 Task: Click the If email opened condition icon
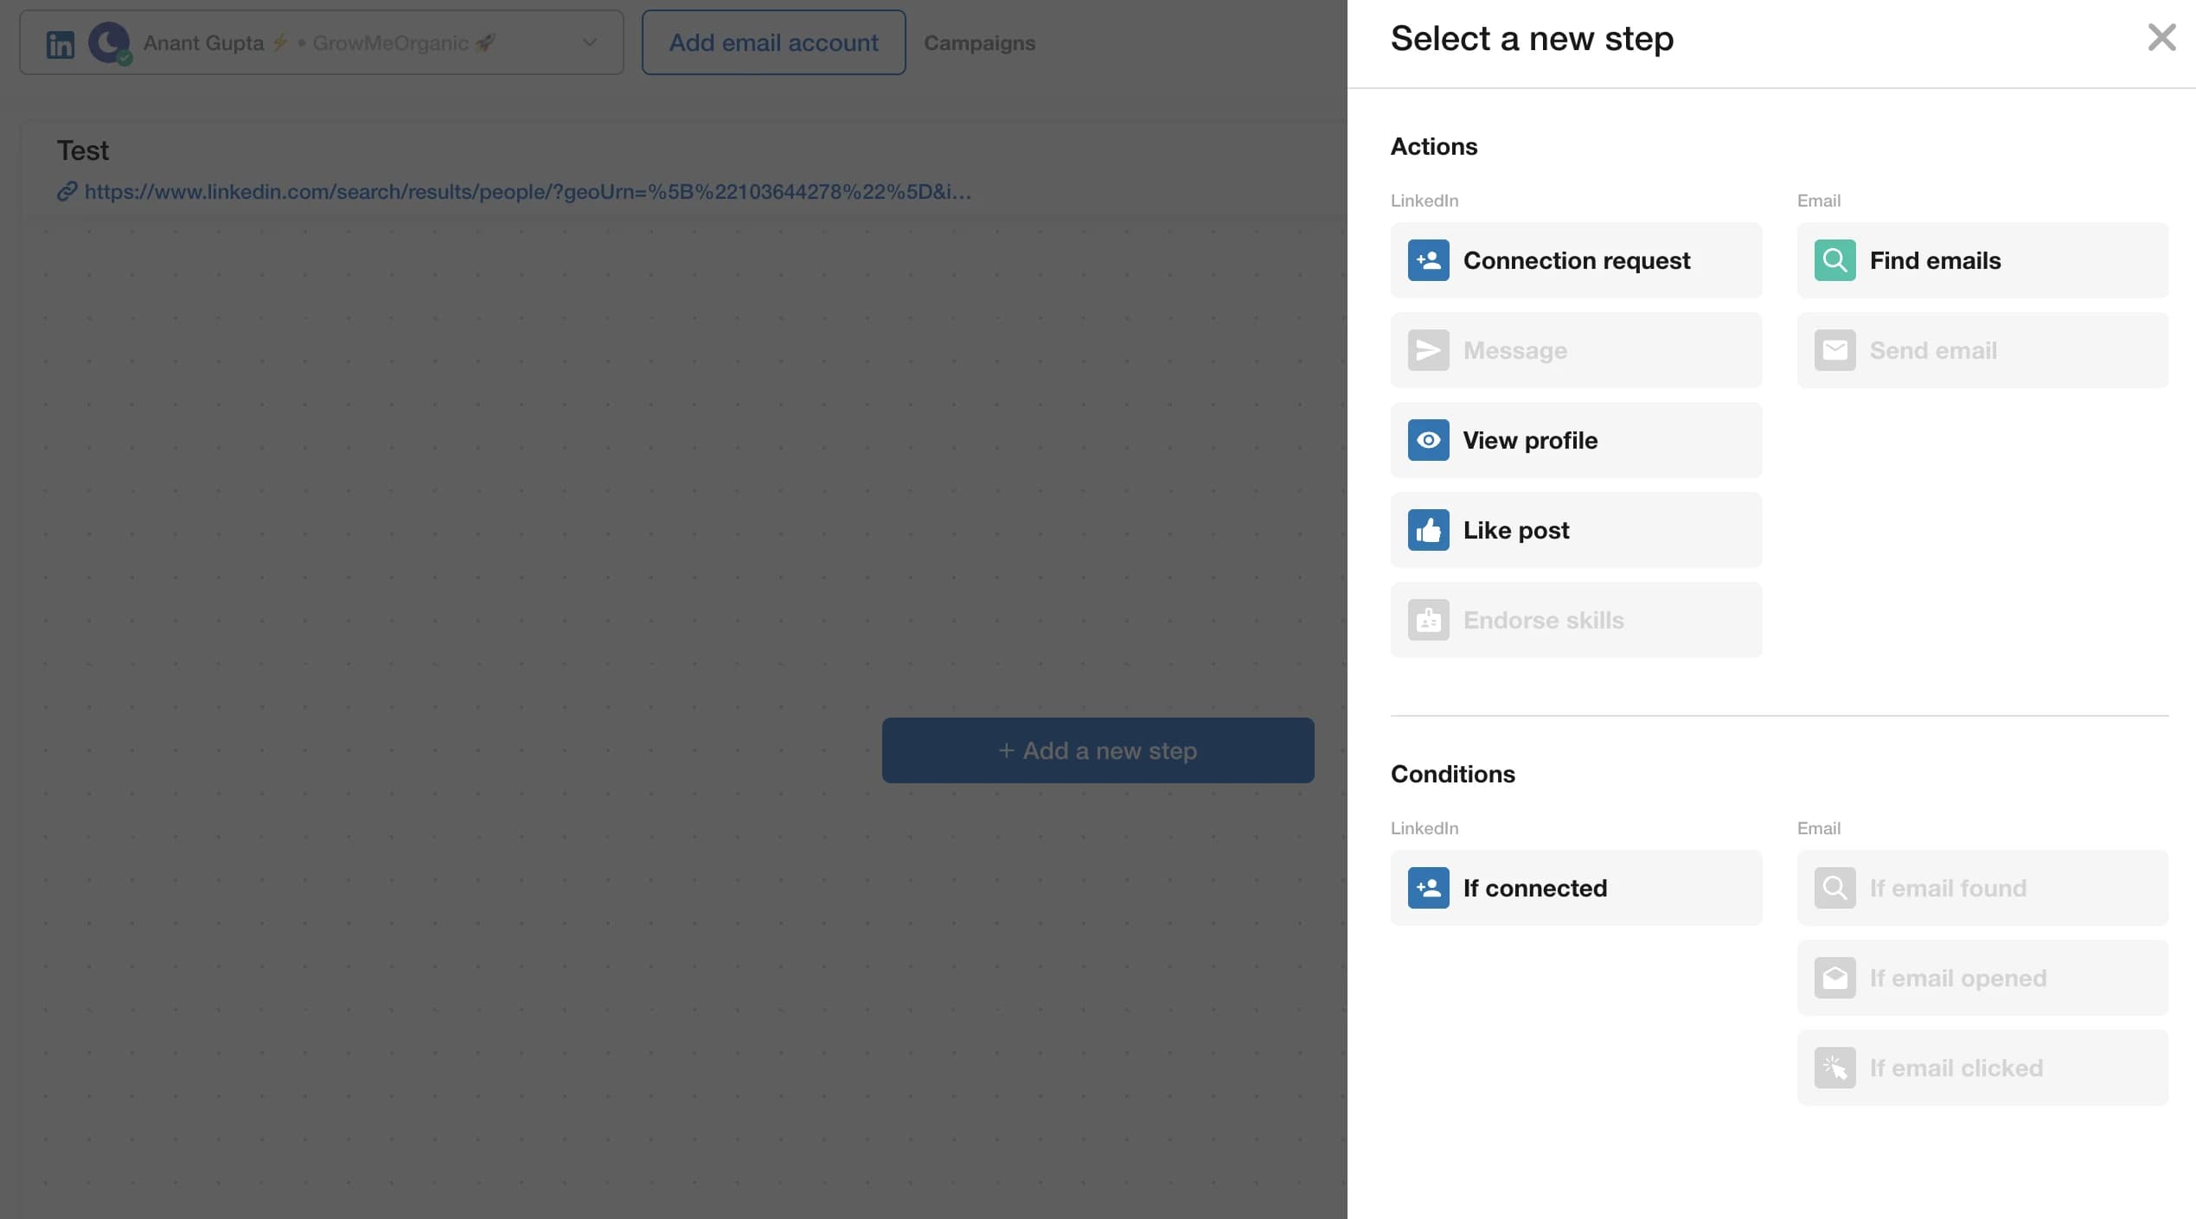point(1834,978)
